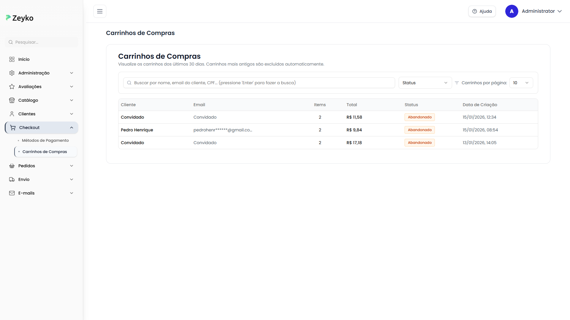Open the Status filter dropdown
The width and height of the screenshot is (570, 320).
[425, 83]
